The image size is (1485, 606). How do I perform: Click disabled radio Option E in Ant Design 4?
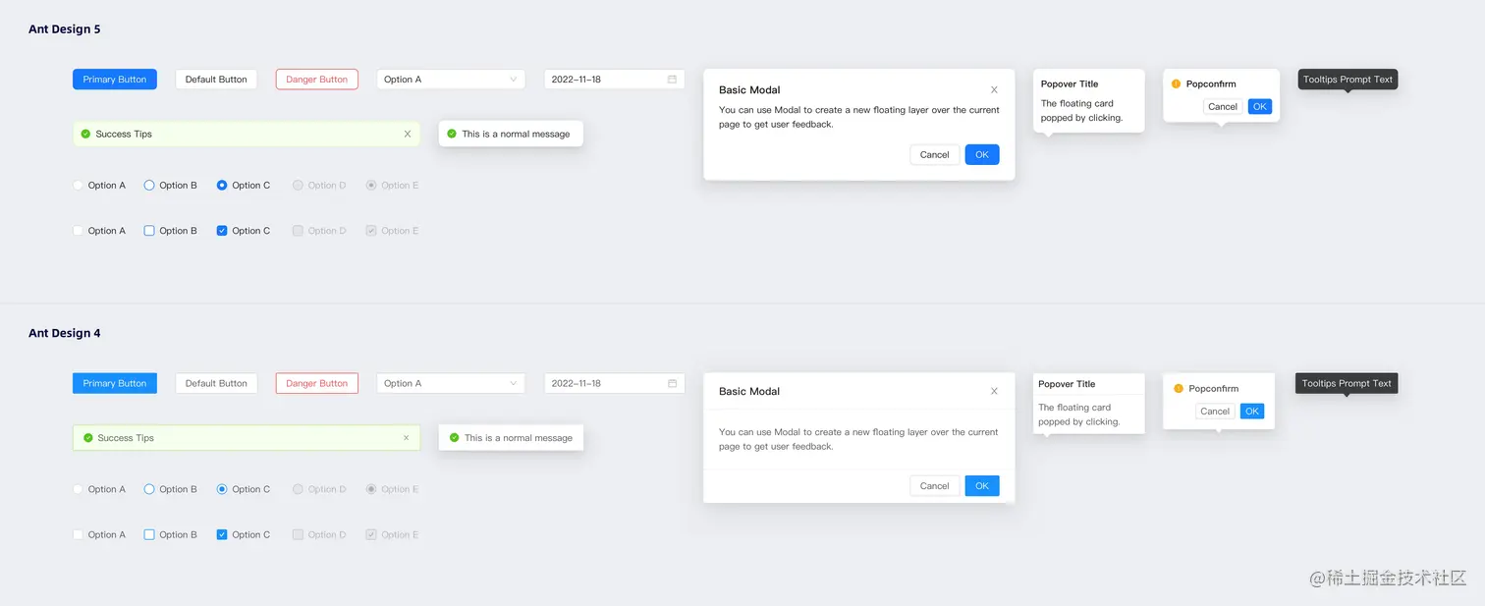click(371, 489)
